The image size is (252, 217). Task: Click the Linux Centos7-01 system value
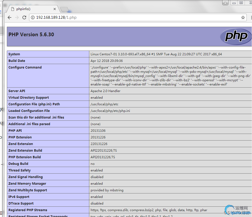[156, 54]
